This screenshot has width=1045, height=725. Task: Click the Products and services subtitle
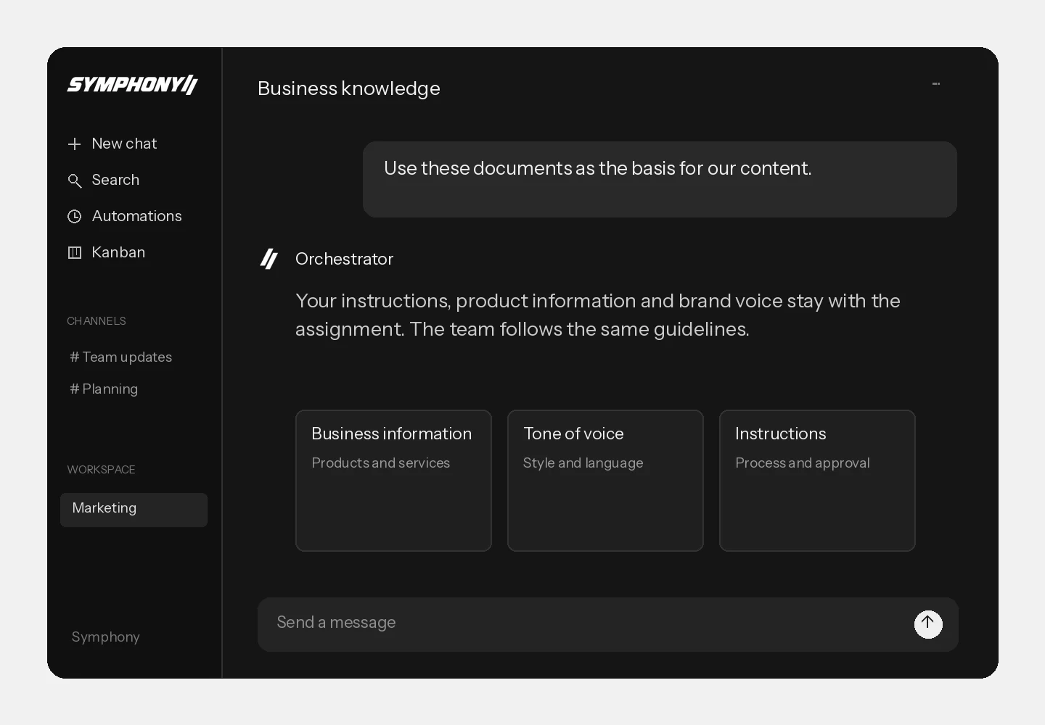[x=380, y=463]
